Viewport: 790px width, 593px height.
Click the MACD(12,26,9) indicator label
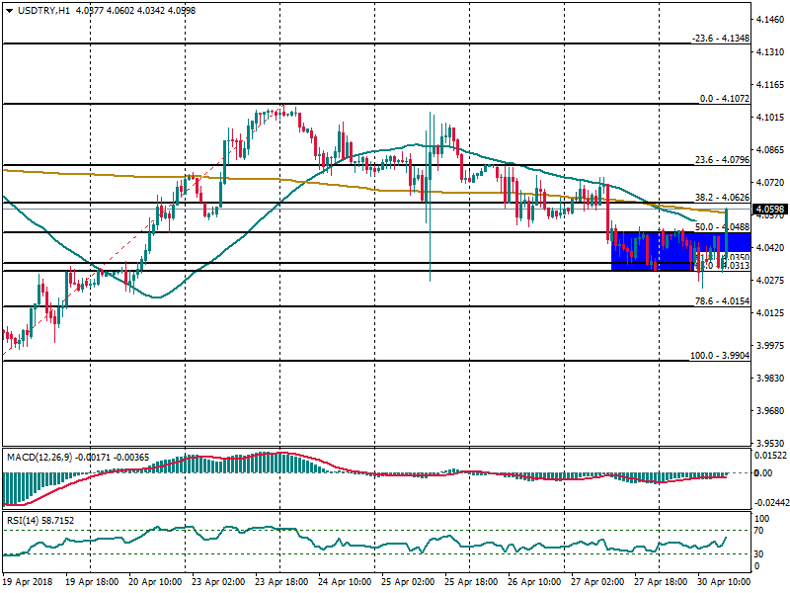[x=39, y=457]
